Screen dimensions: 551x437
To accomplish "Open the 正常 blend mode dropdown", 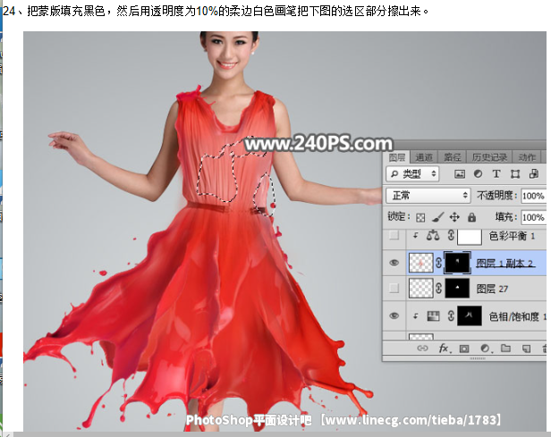I will (428, 196).
